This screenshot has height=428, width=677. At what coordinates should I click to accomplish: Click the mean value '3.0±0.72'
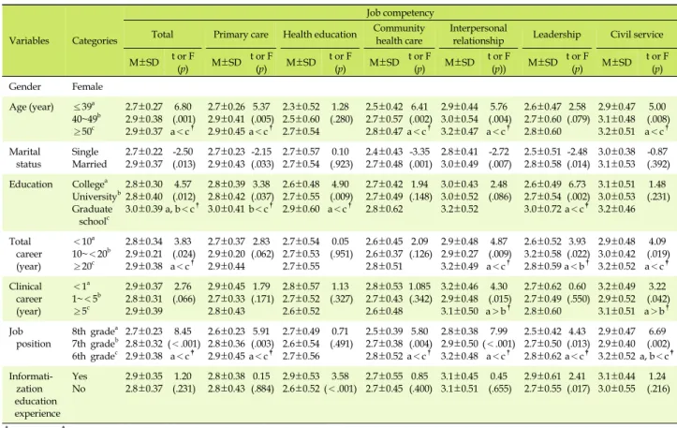[543, 209]
